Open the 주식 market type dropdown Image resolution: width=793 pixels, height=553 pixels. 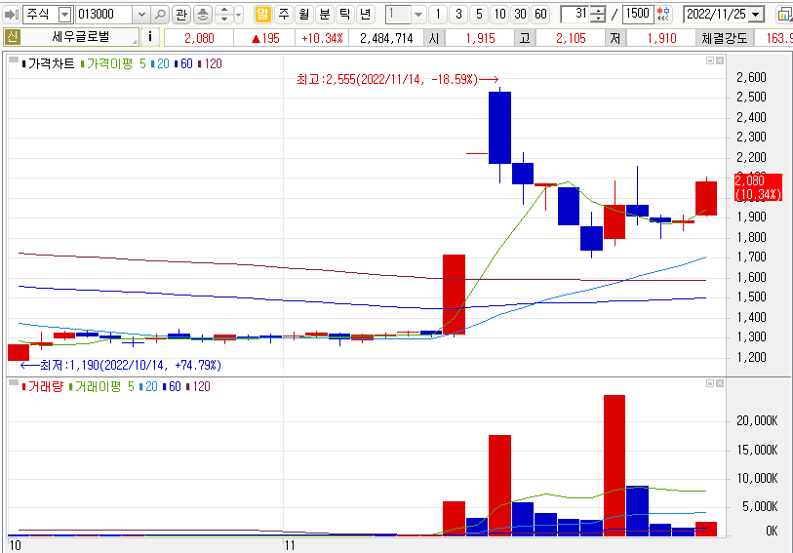click(64, 15)
